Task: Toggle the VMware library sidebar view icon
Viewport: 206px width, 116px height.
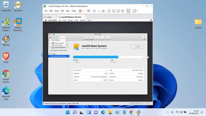Action: point(109,11)
